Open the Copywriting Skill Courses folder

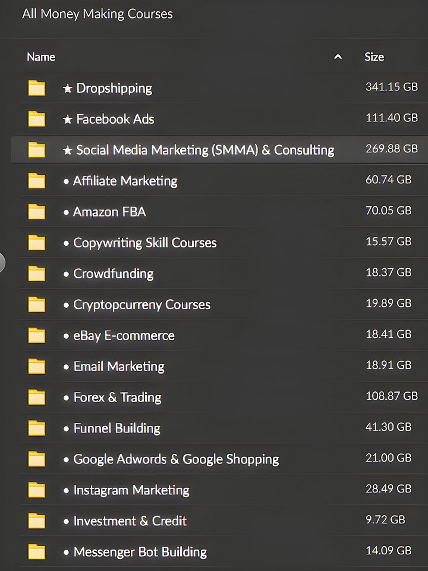(144, 243)
